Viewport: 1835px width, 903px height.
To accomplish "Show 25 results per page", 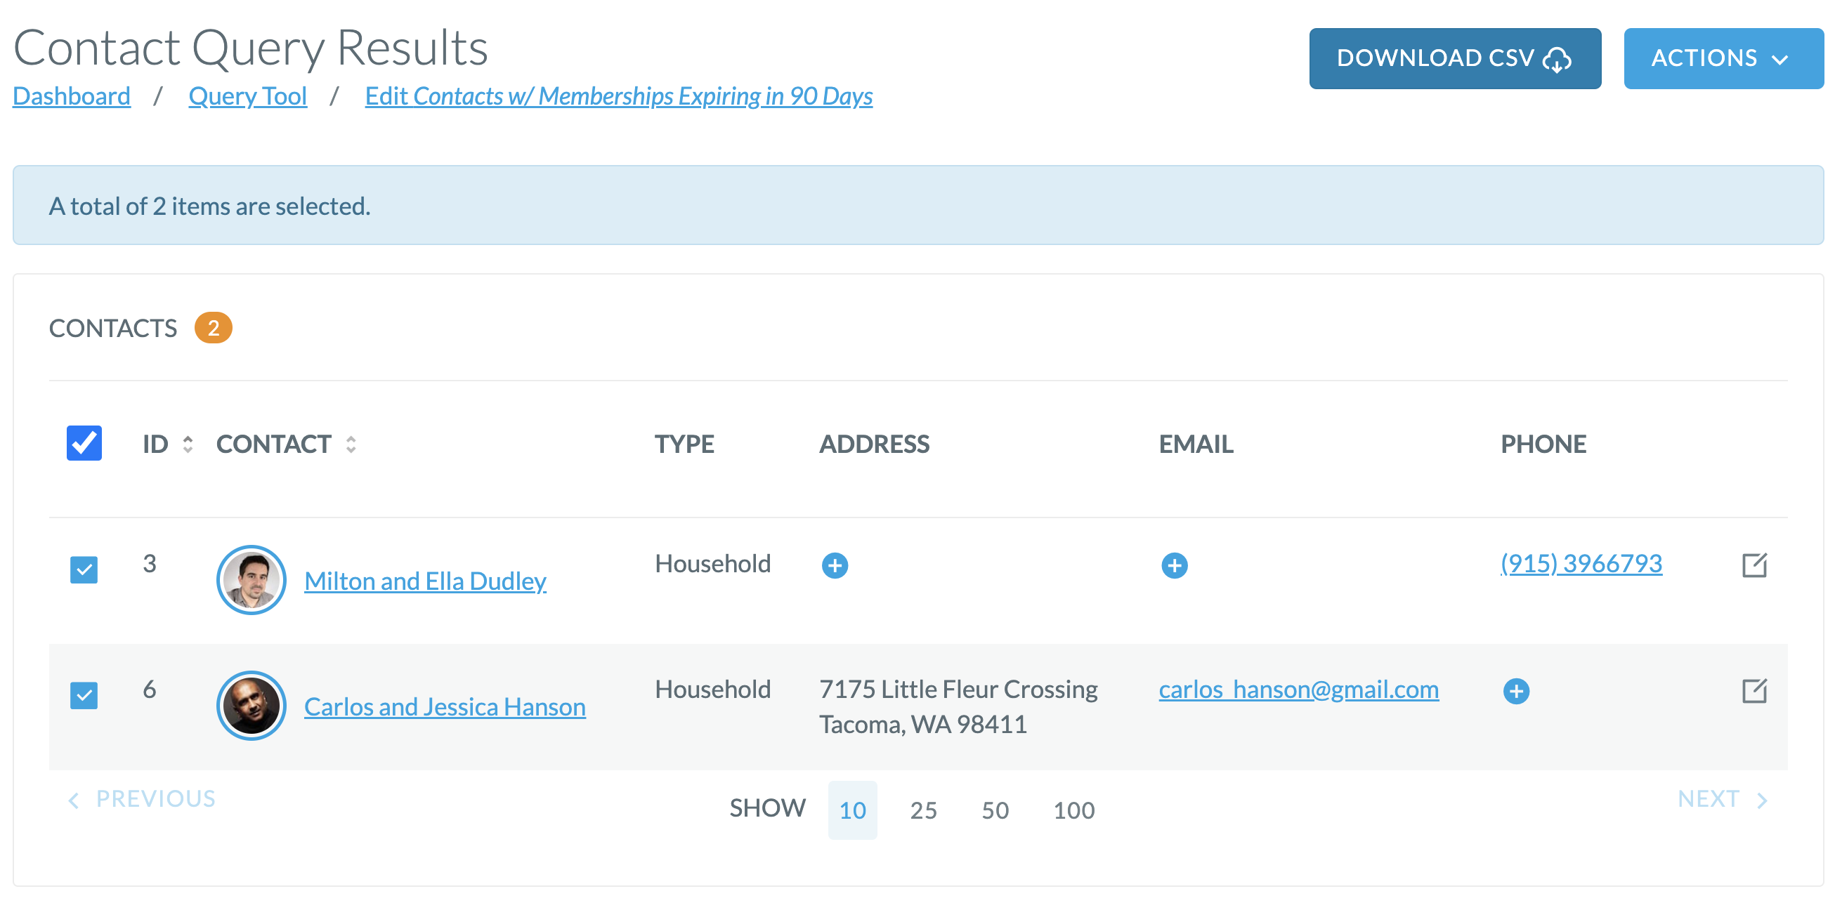I will (922, 810).
